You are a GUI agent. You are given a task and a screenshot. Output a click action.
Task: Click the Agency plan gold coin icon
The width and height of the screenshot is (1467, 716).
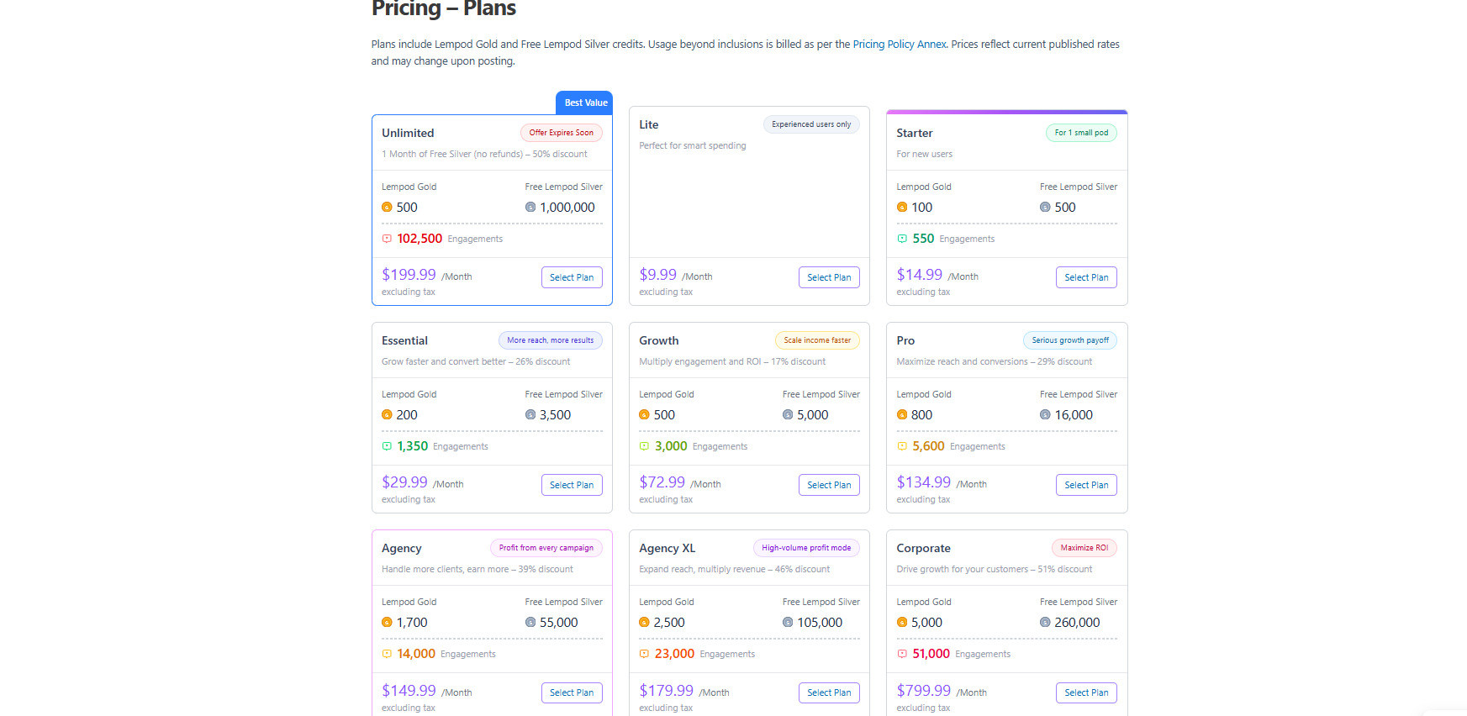[x=387, y=622]
